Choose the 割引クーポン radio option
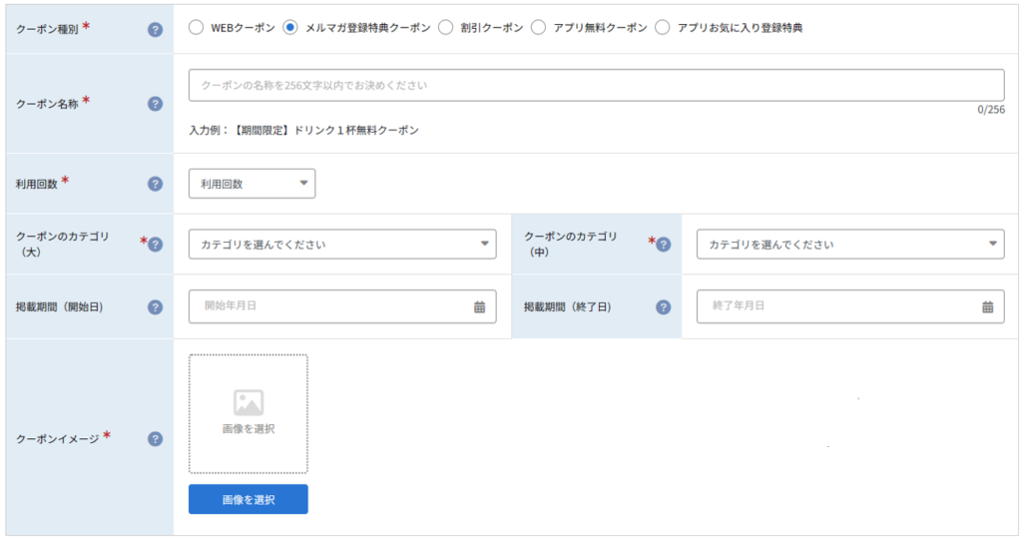The image size is (1022, 539). click(446, 27)
